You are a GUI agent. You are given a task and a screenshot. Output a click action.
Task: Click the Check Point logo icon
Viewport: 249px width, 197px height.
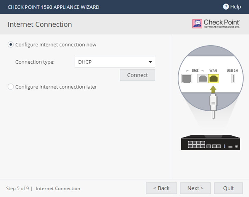[x=197, y=24]
